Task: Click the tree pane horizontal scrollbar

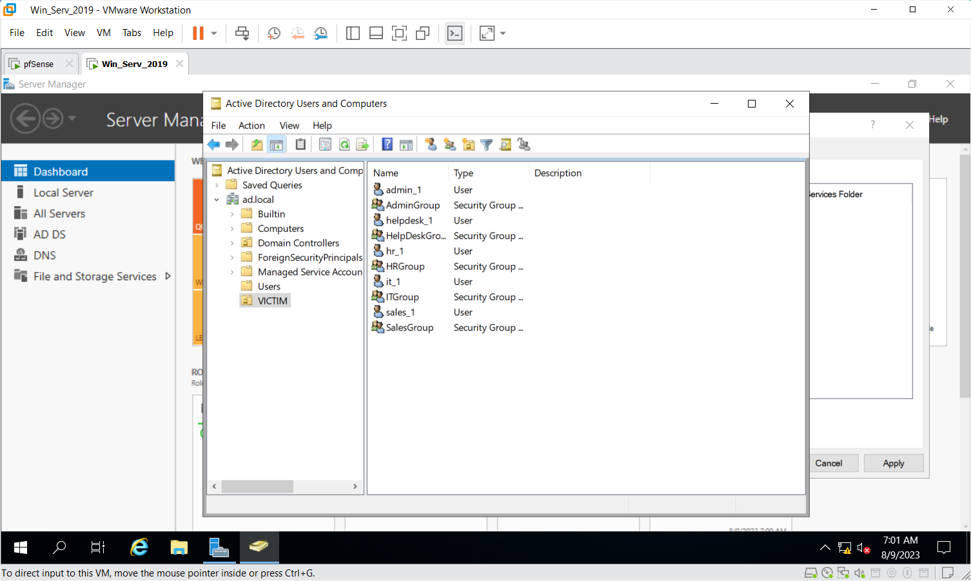Action: [x=257, y=486]
